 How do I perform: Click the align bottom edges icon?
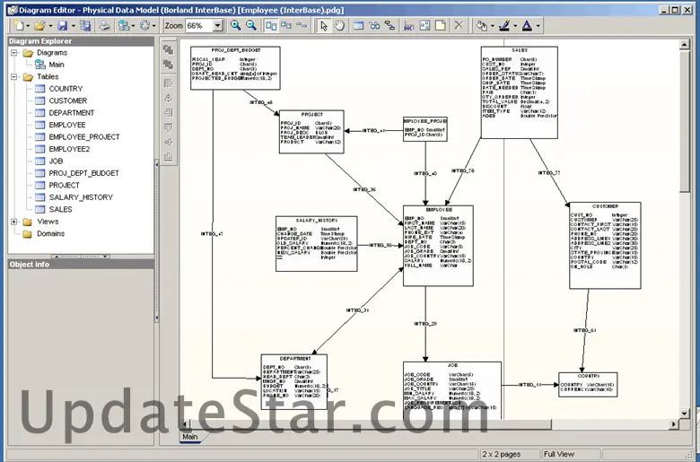(x=169, y=157)
